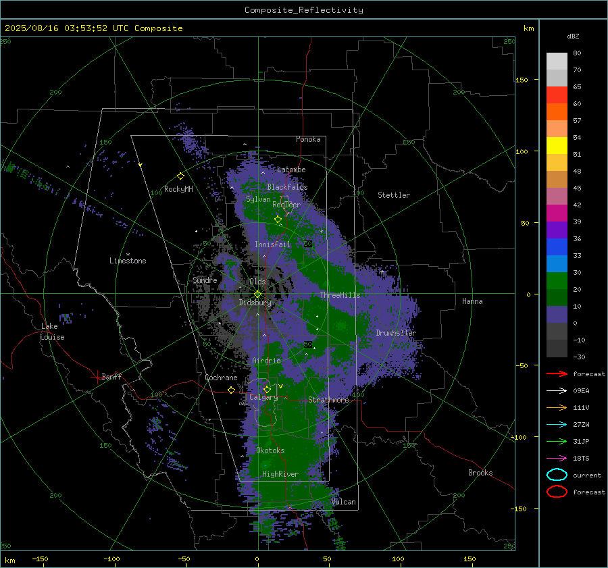Click the Calgary city label

click(x=263, y=397)
